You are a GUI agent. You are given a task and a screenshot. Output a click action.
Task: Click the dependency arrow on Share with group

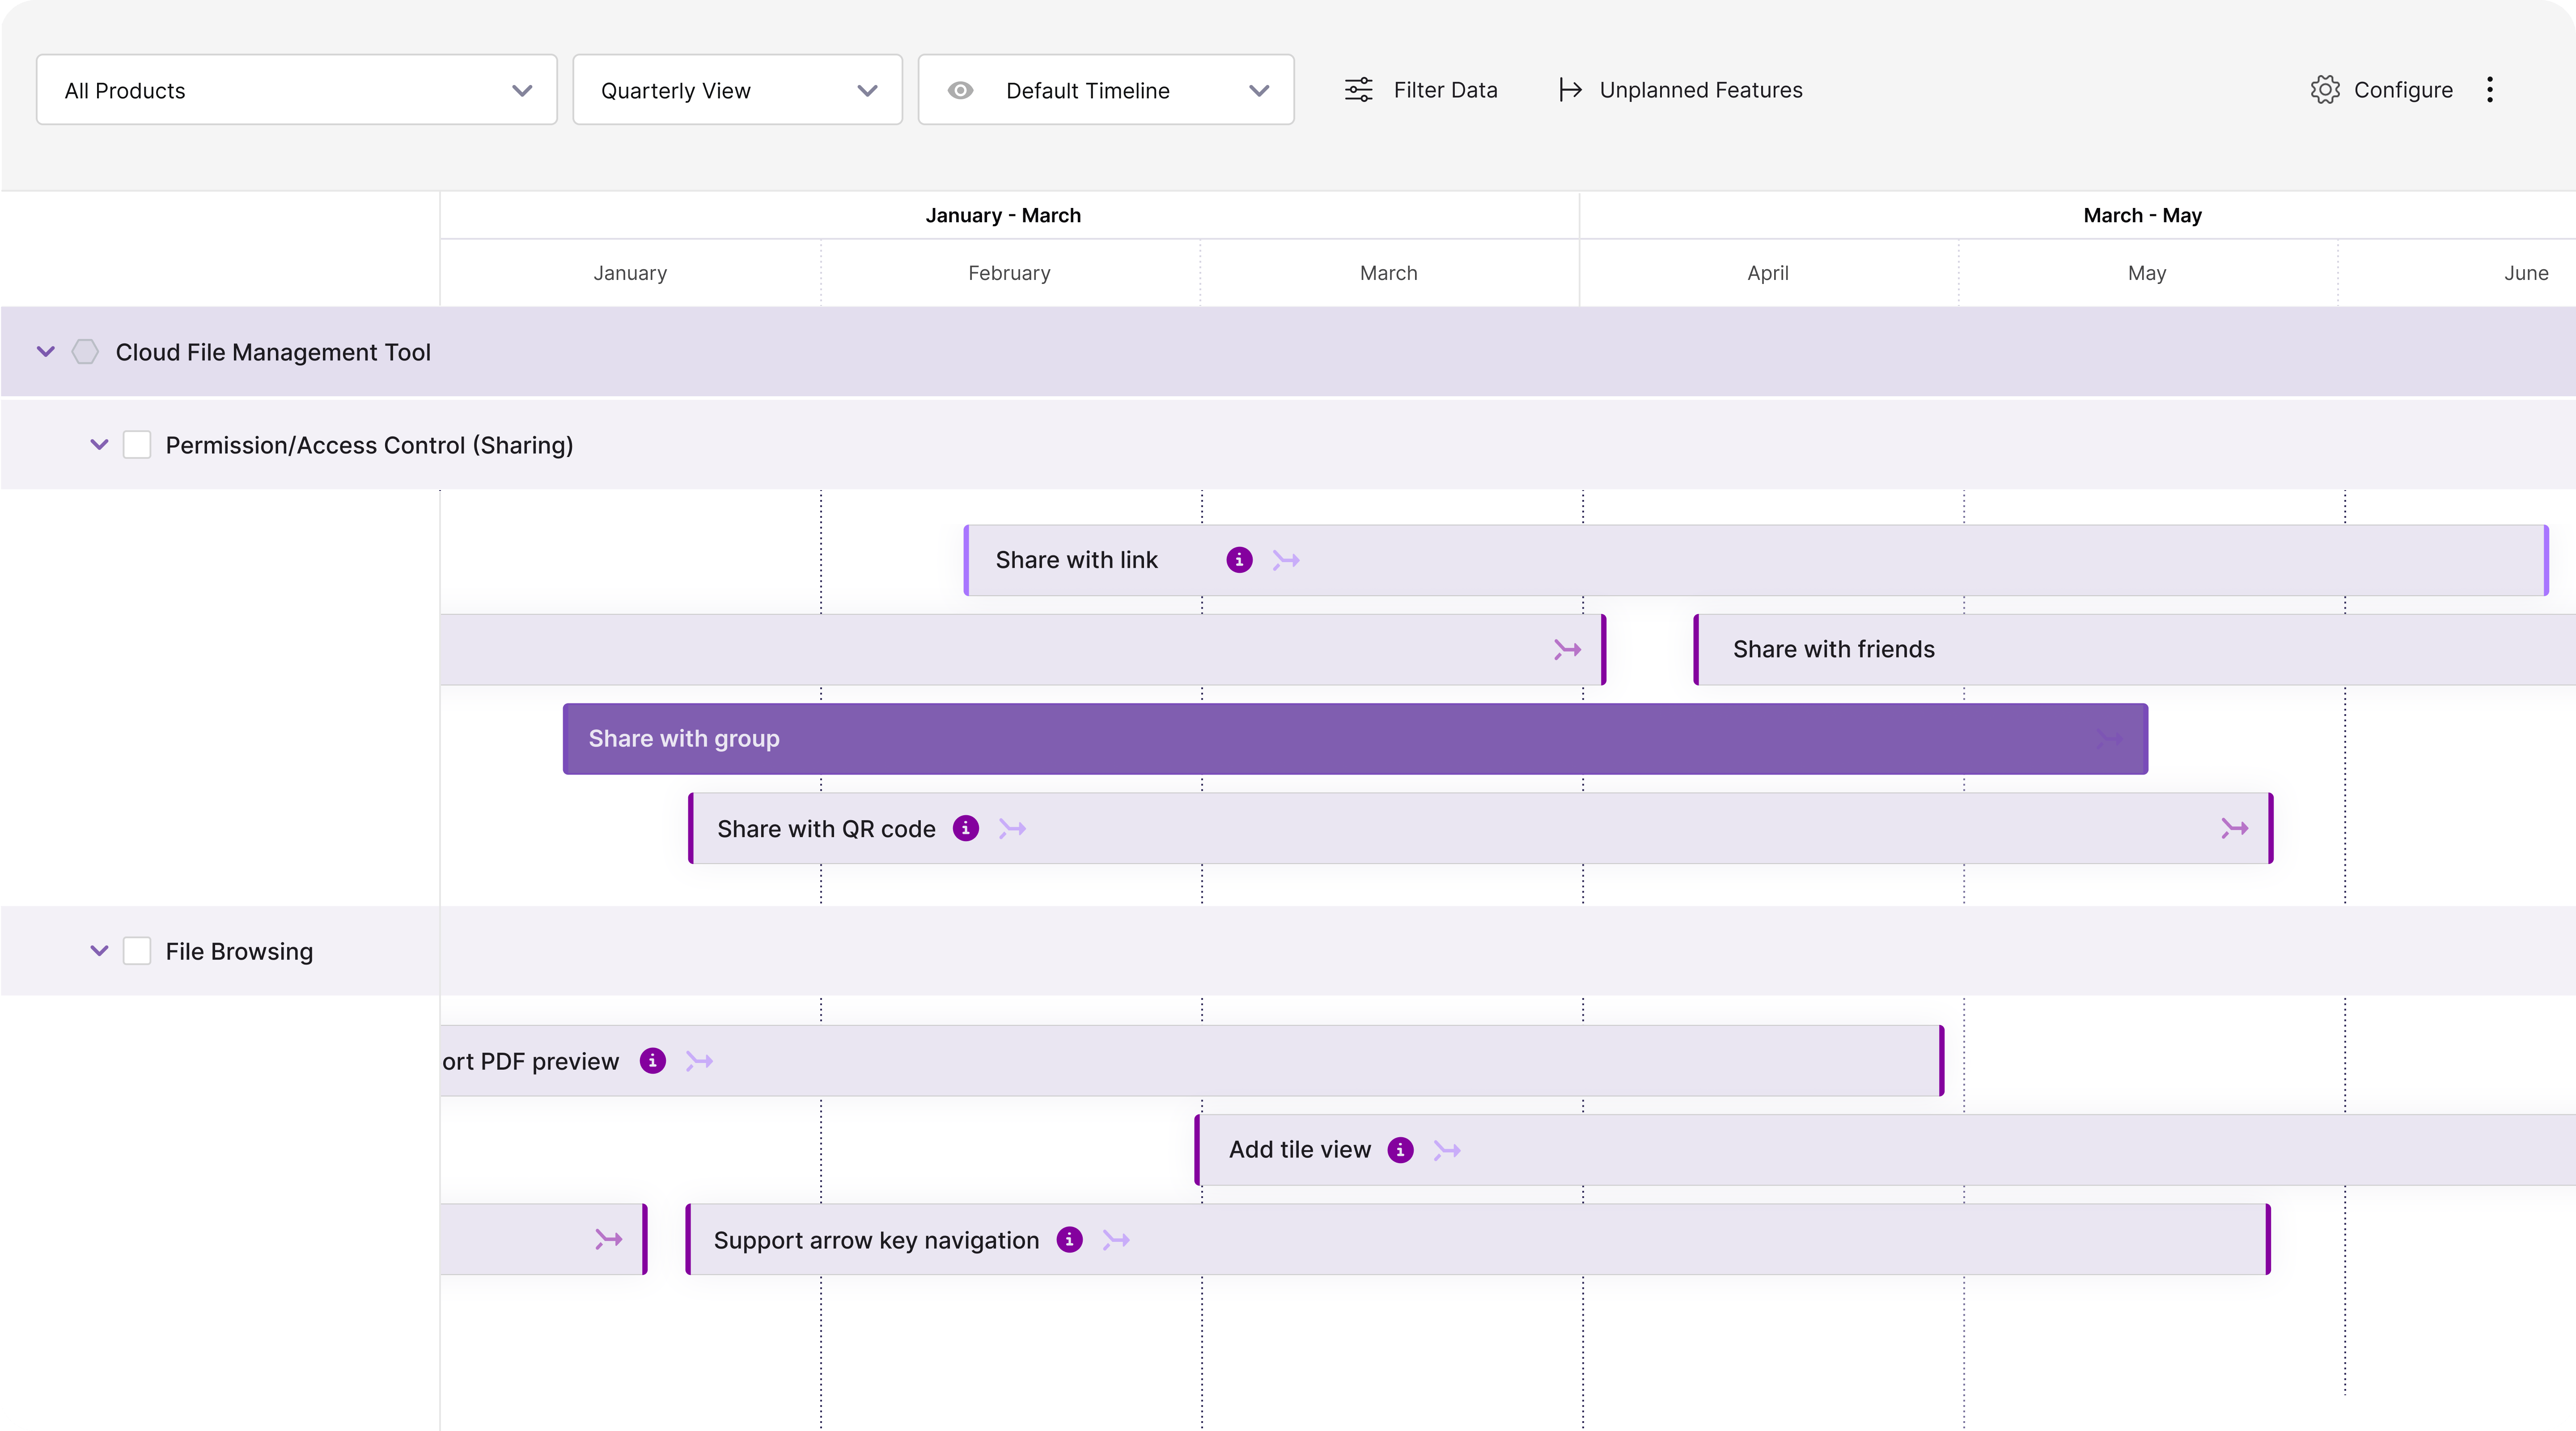[2109, 739]
